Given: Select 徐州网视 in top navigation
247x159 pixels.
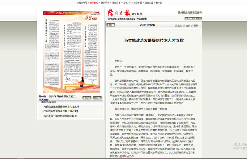Looking at the screenshot, I should click(x=105, y=2).
